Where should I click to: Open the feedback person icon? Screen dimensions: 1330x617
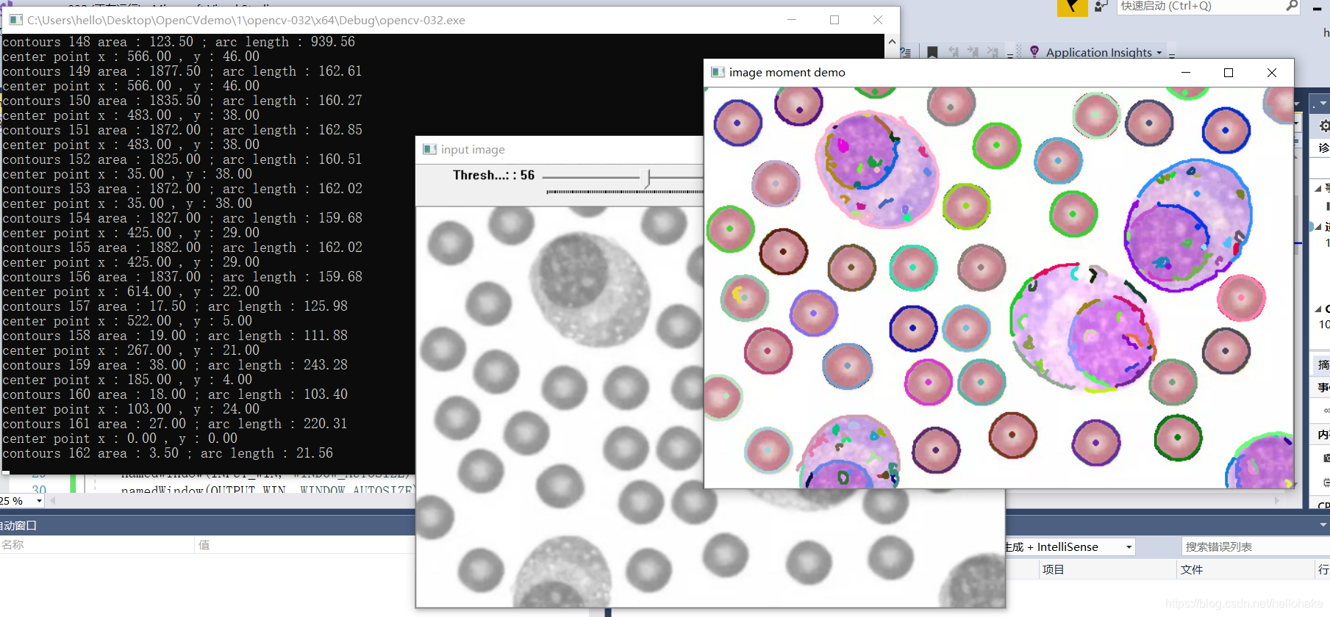[x=1101, y=7]
